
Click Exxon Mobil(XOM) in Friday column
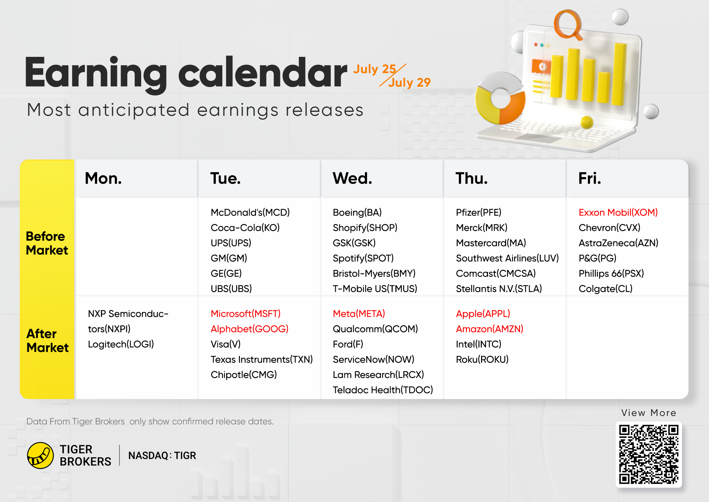(618, 212)
